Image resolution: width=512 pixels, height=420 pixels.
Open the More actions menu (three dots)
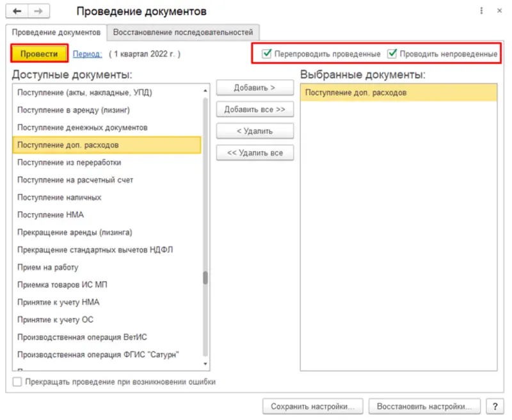coord(481,11)
